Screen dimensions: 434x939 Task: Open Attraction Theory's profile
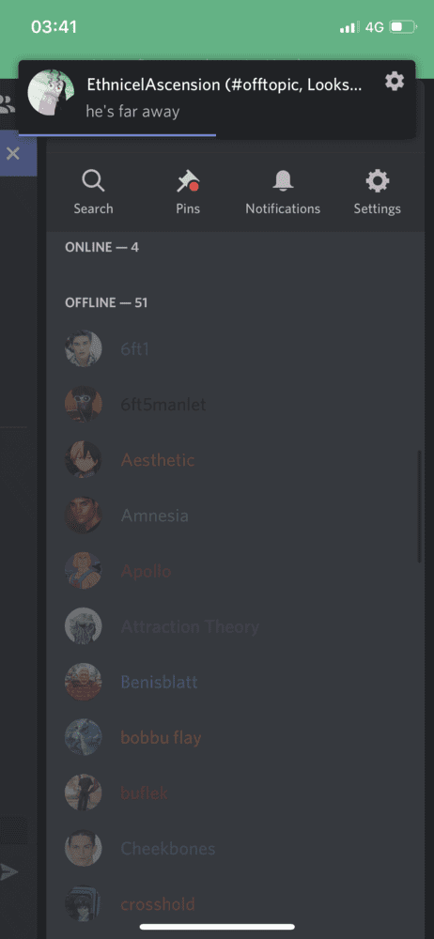[235, 626]
